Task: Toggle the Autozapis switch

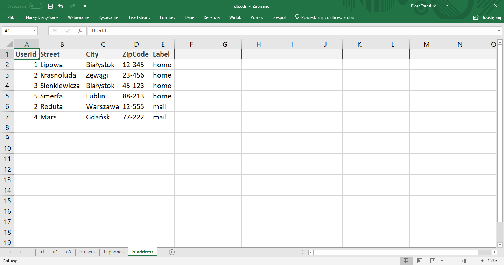Action: click(35, 6)
